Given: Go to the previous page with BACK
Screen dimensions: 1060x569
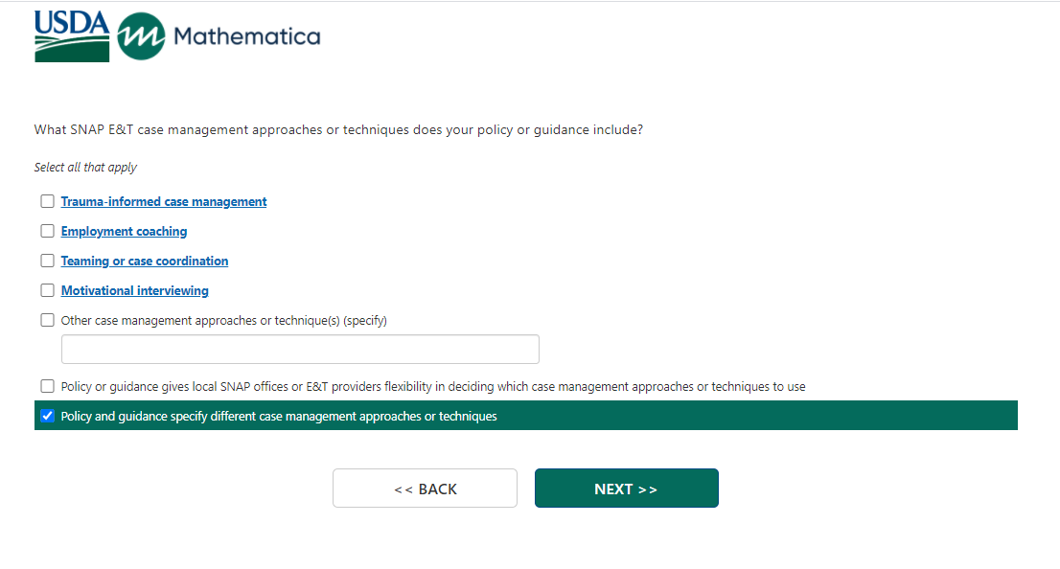Looking at the screenshot, I should click(x=425, y=489).
